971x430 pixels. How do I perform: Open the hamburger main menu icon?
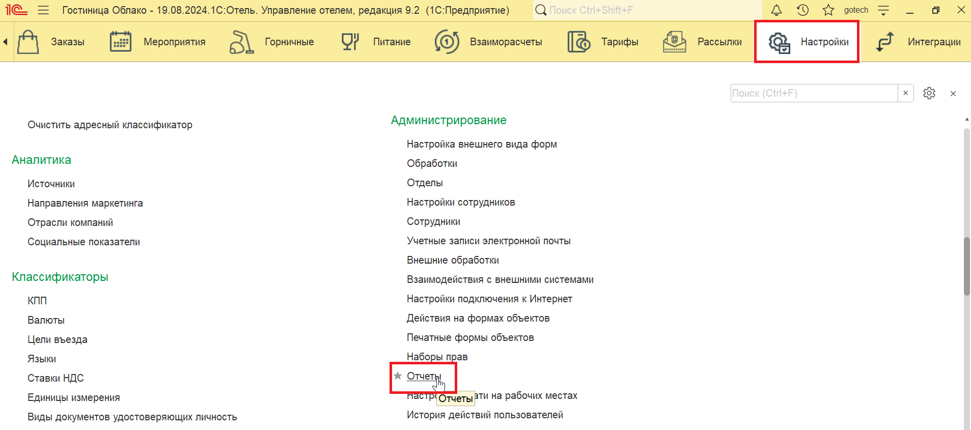click(43, 10)
